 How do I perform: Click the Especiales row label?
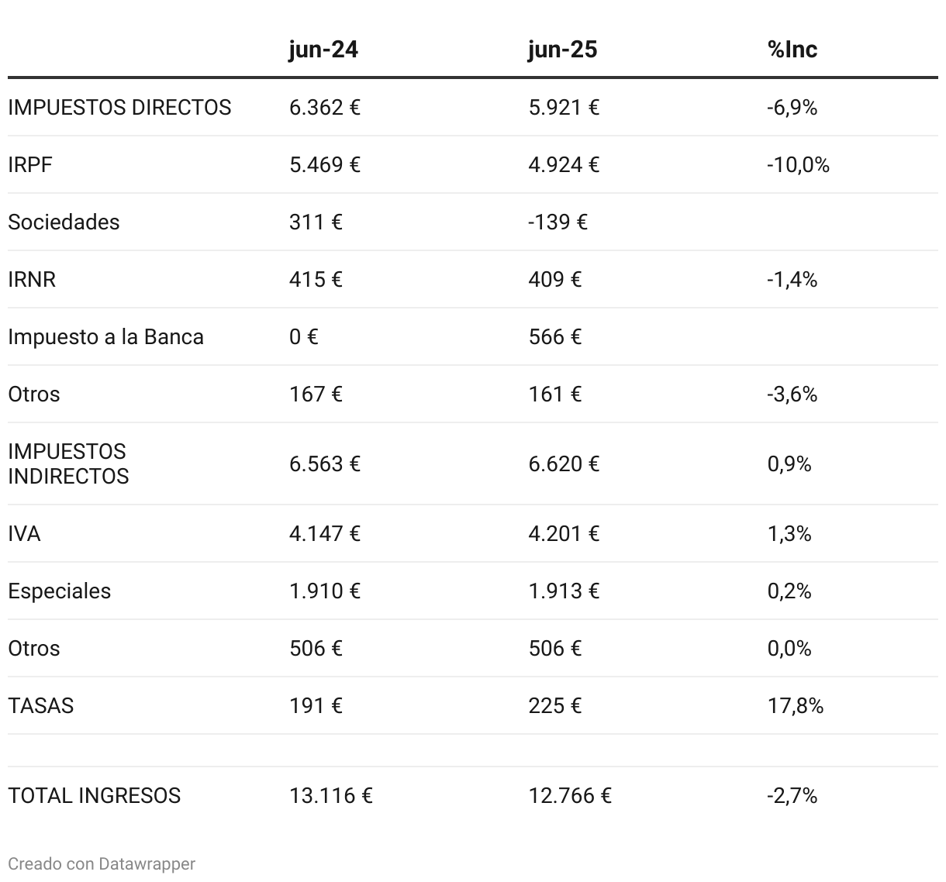(x=59, y=591)
